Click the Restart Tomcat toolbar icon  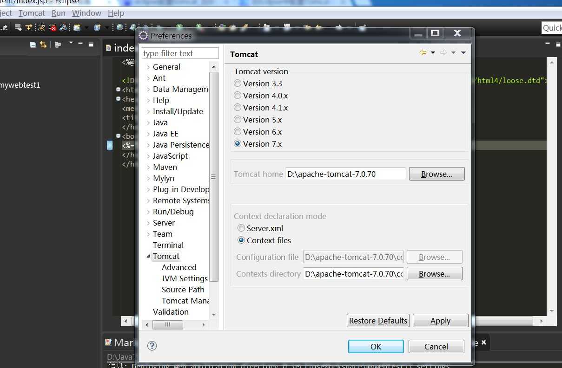tap(63, 27)
